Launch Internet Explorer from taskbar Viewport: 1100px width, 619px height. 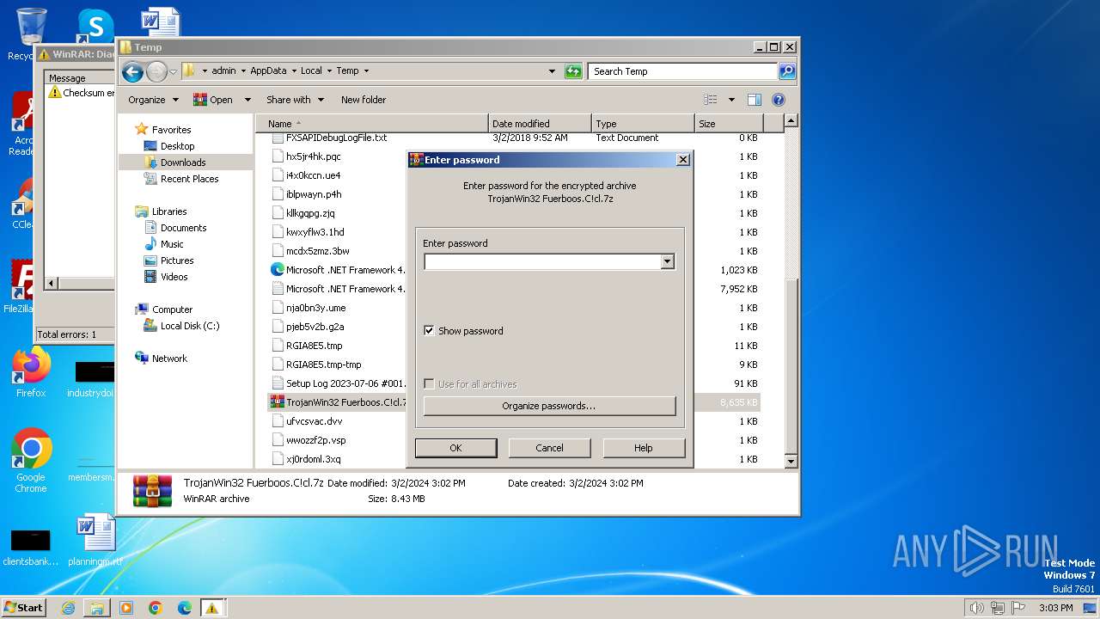[x=68, y=608]
